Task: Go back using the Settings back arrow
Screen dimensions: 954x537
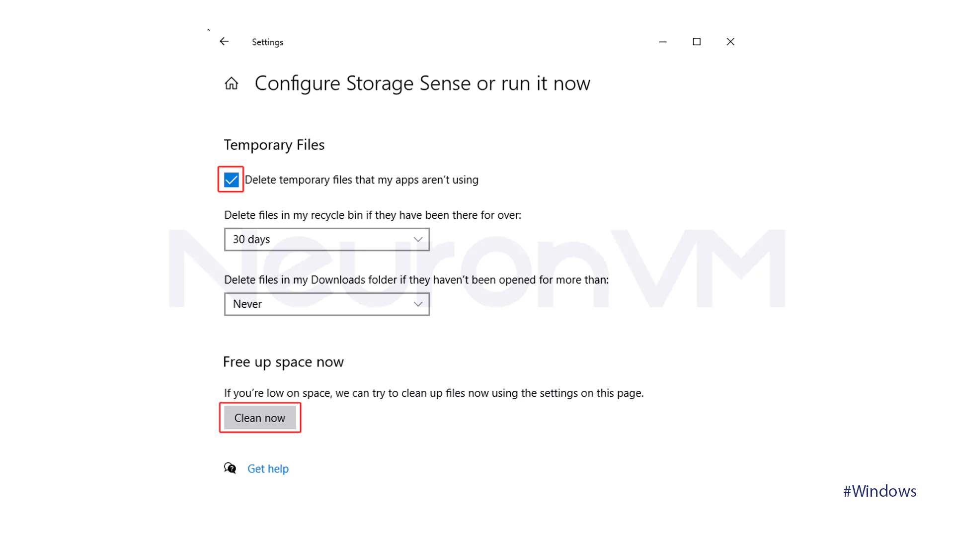Action: coord(224,42)
